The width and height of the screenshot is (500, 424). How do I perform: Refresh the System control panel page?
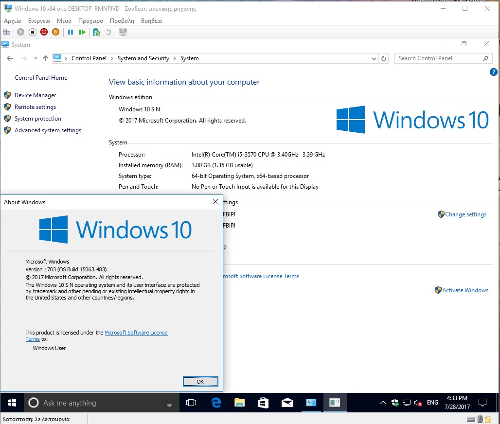pos(384,59)
